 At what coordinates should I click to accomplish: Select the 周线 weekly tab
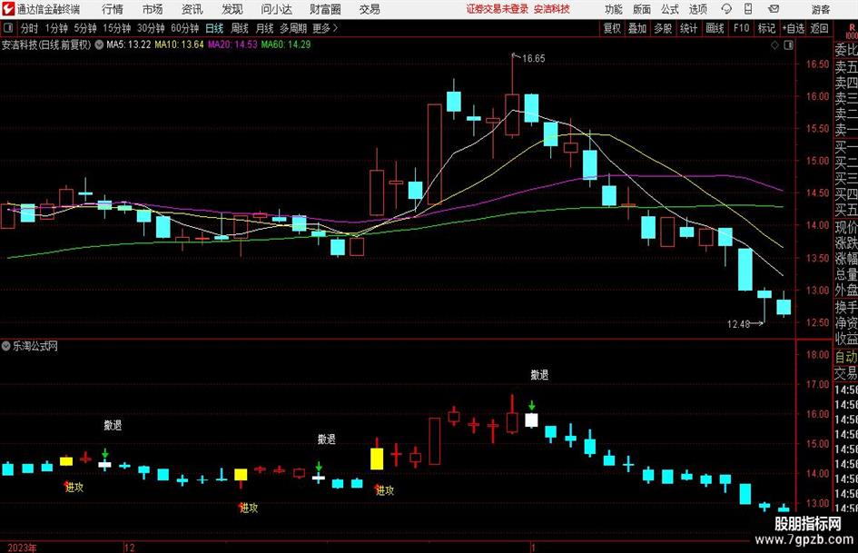point(240,28)
